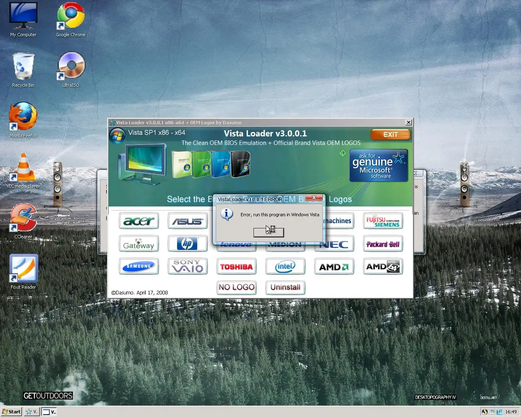The height and width of the screenshot is (417, 521).
Task: Open the Start menu
Action: [x=11, y=412]
